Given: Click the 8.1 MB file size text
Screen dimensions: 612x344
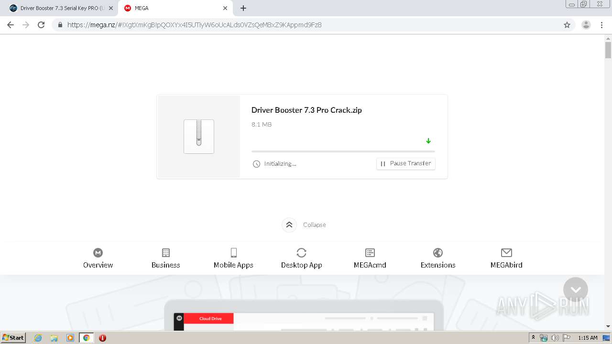Looking at the screenshot, I should [262, 125].
